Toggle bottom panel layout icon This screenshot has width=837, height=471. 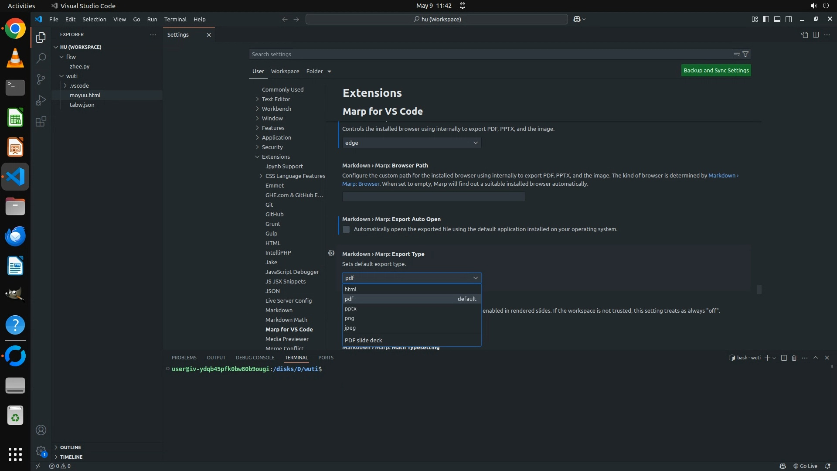[777, 19]
